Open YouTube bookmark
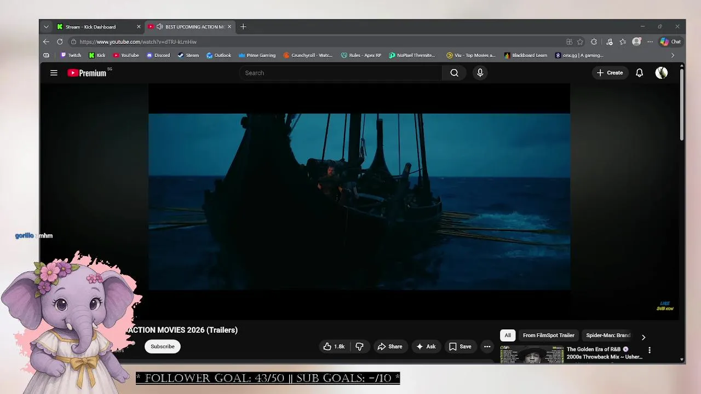Screen dimensions: 701x394 pyautogui.click(x=126, y=55)
